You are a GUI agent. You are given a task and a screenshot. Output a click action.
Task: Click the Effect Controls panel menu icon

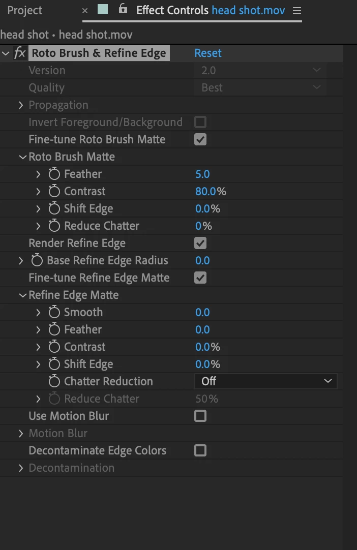click(297, 11)
